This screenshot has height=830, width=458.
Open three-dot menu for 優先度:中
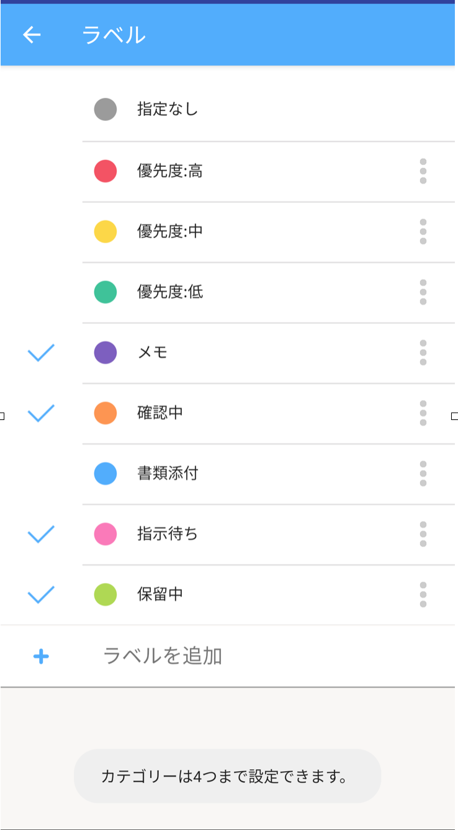tap(423, 231)
